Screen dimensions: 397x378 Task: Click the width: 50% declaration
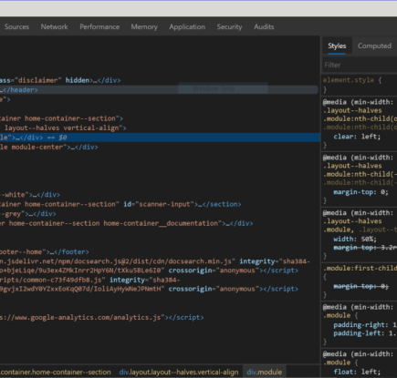pos(355,239)
